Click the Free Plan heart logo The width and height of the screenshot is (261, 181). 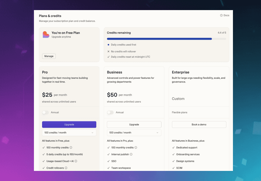tap(46, 35)
